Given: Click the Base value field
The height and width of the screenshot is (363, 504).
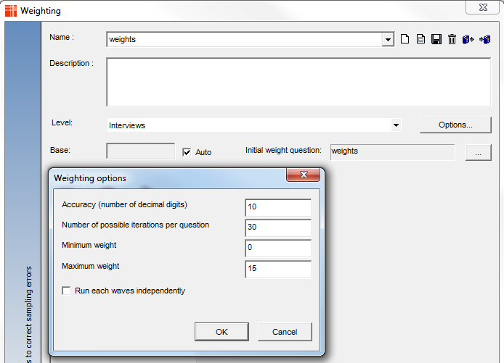Looking at the screenshot, I should 141,151.
